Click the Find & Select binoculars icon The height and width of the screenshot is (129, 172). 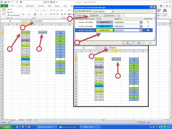pos(165,11)
